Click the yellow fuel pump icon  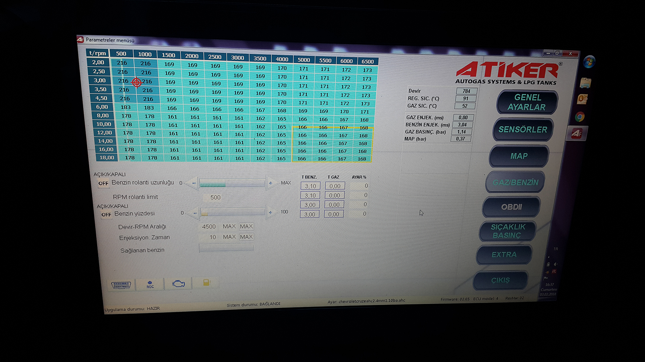click(207, 283)
